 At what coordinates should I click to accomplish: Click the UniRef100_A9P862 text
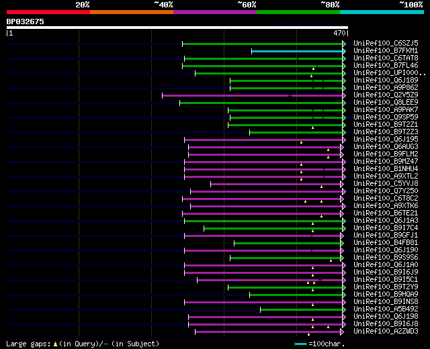pyautogui.click(x=386, y=88)
